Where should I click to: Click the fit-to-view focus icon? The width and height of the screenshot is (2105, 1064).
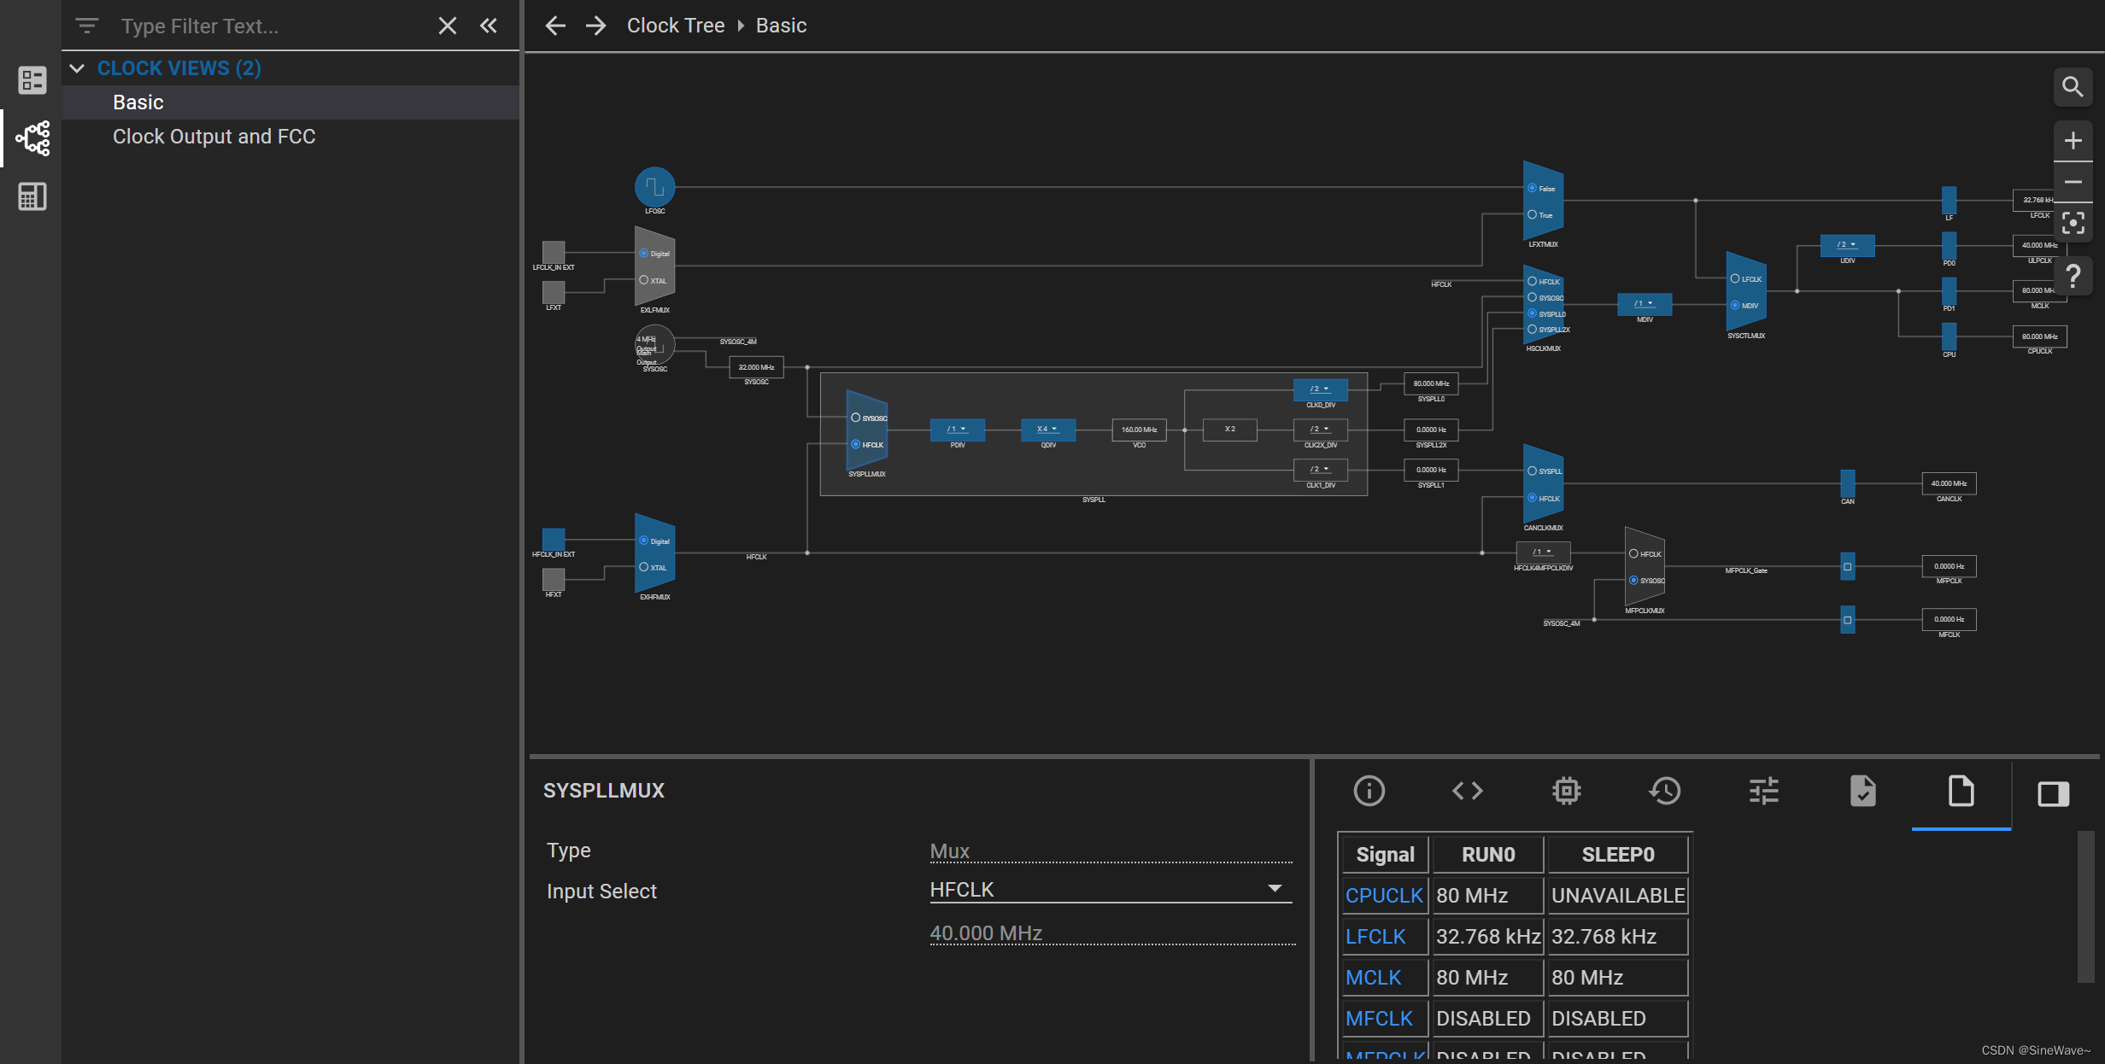(x=2073, y=224)
